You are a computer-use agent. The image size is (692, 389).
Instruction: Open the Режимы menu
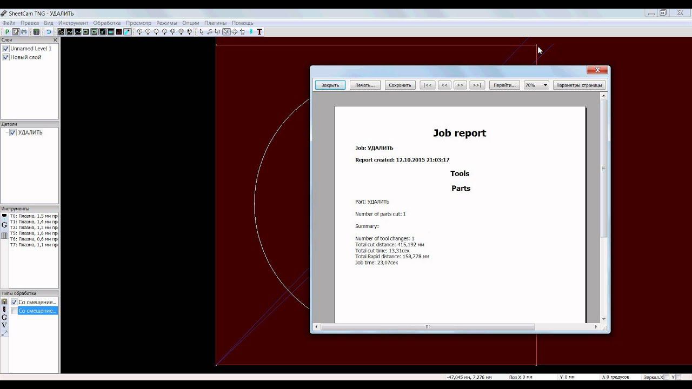pyautogui.click(x=167, y=23)
